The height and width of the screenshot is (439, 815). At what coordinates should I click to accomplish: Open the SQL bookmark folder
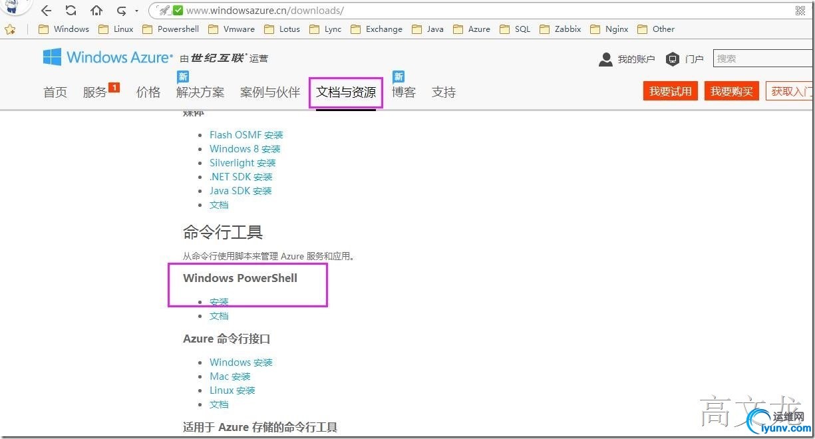[x=515, y=29]
